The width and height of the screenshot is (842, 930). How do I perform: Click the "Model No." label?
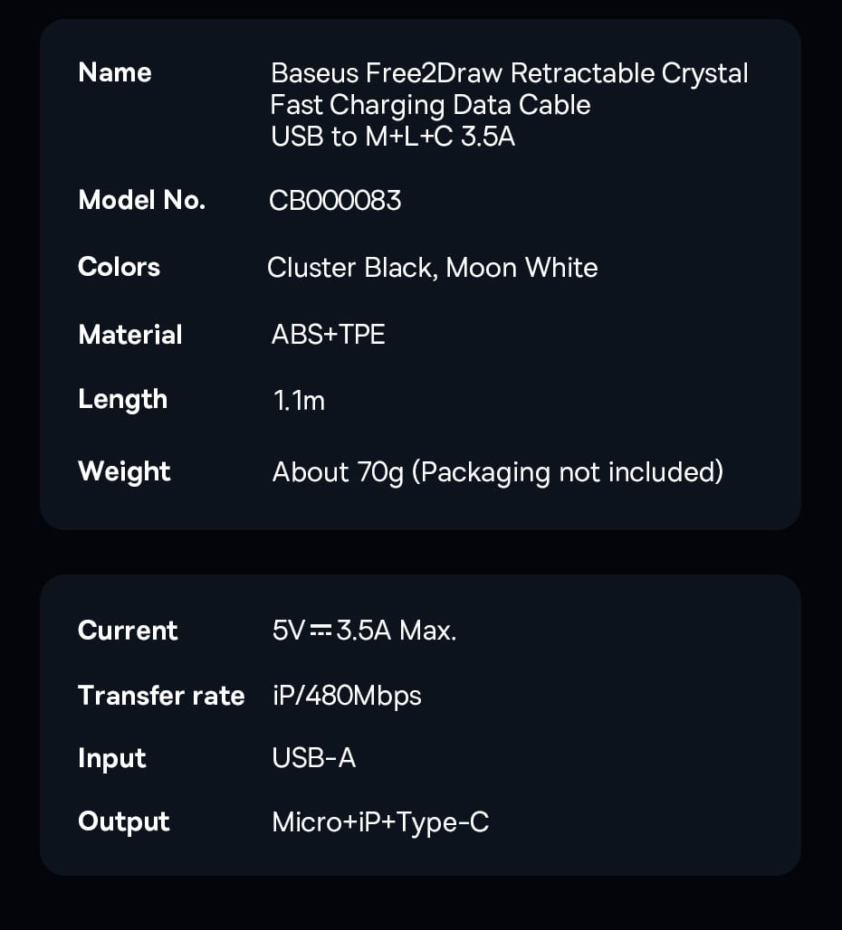[142, 200]
